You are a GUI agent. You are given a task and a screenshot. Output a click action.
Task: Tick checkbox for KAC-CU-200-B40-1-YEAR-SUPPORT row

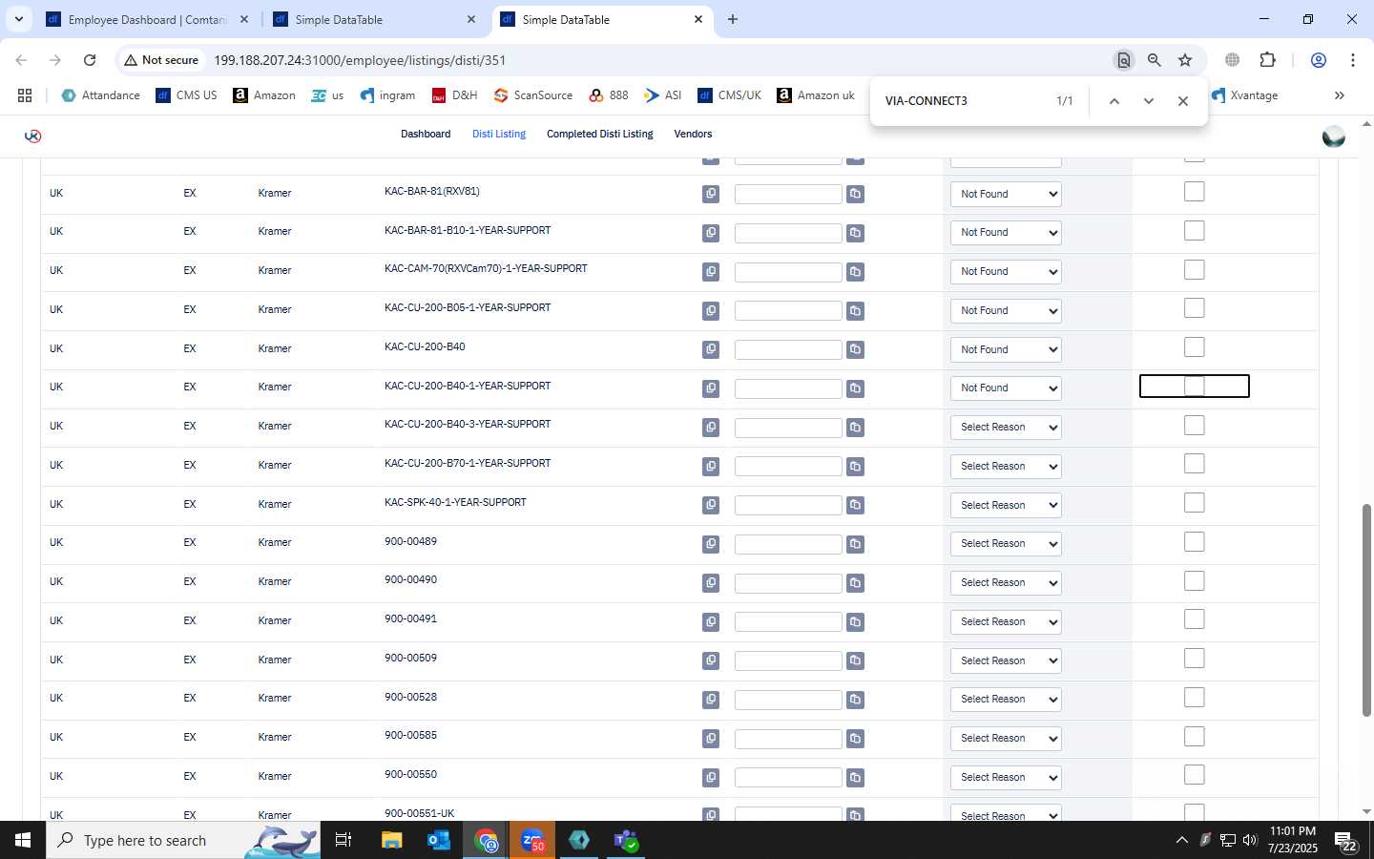(x=1194, y=387)
